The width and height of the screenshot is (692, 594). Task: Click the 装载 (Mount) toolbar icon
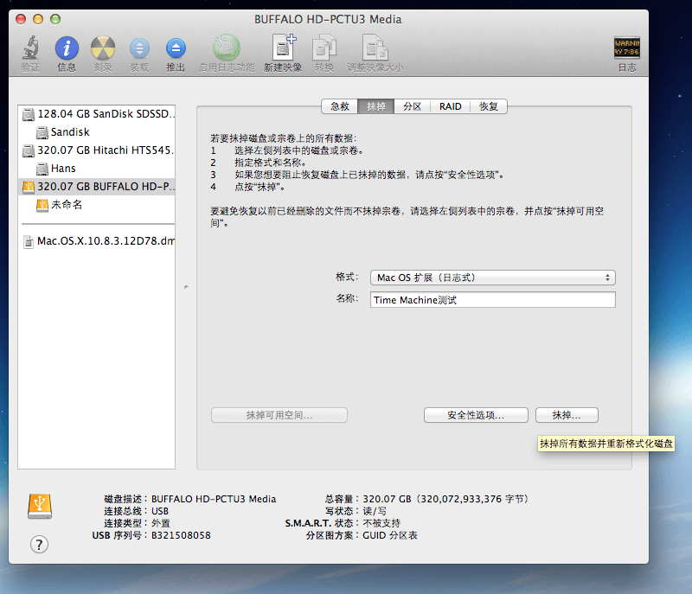click(x=139, y=48)
